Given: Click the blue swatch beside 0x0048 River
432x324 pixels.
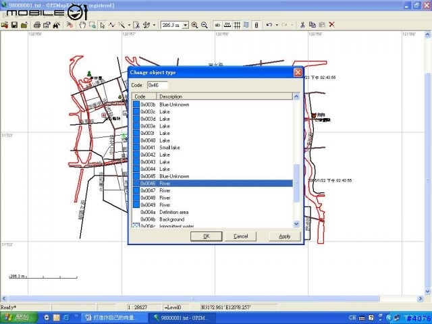Looking at the screenshot, I should 136,198.
